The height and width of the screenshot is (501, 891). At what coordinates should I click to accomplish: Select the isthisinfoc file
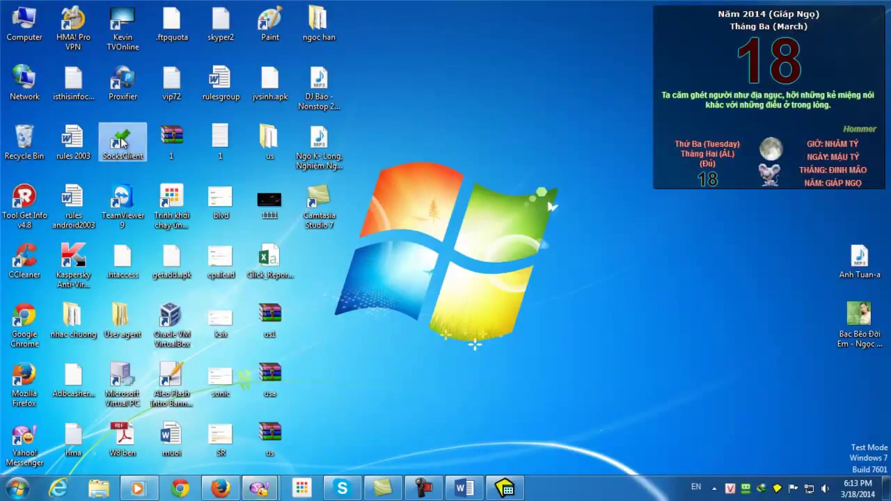click(73, 83)
